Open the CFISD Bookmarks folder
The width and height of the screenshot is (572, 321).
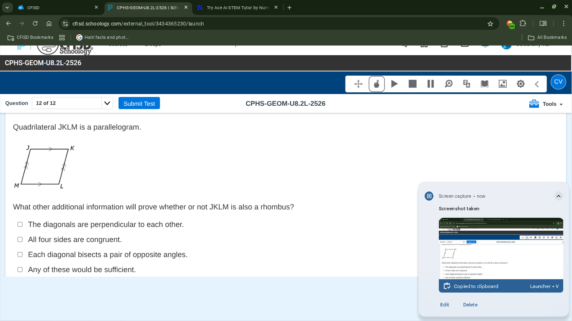[31, 37]
